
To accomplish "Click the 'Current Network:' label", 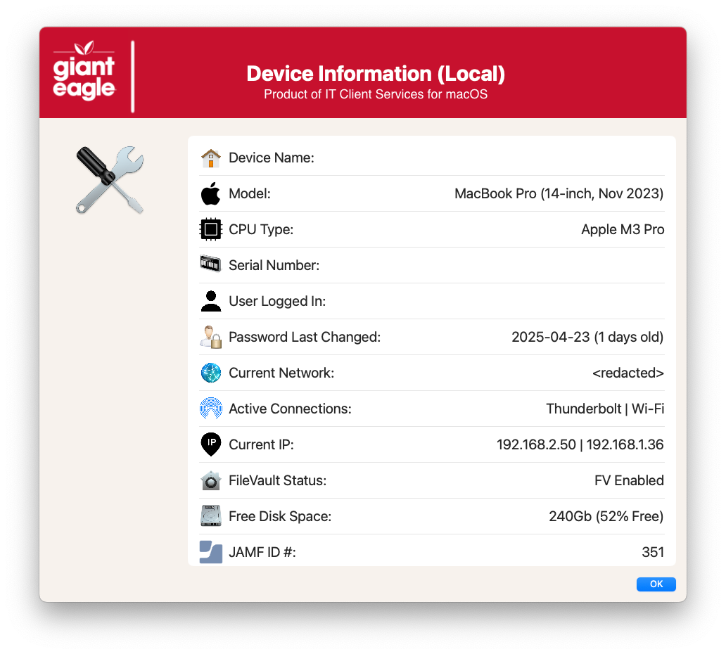I will 281,373.
